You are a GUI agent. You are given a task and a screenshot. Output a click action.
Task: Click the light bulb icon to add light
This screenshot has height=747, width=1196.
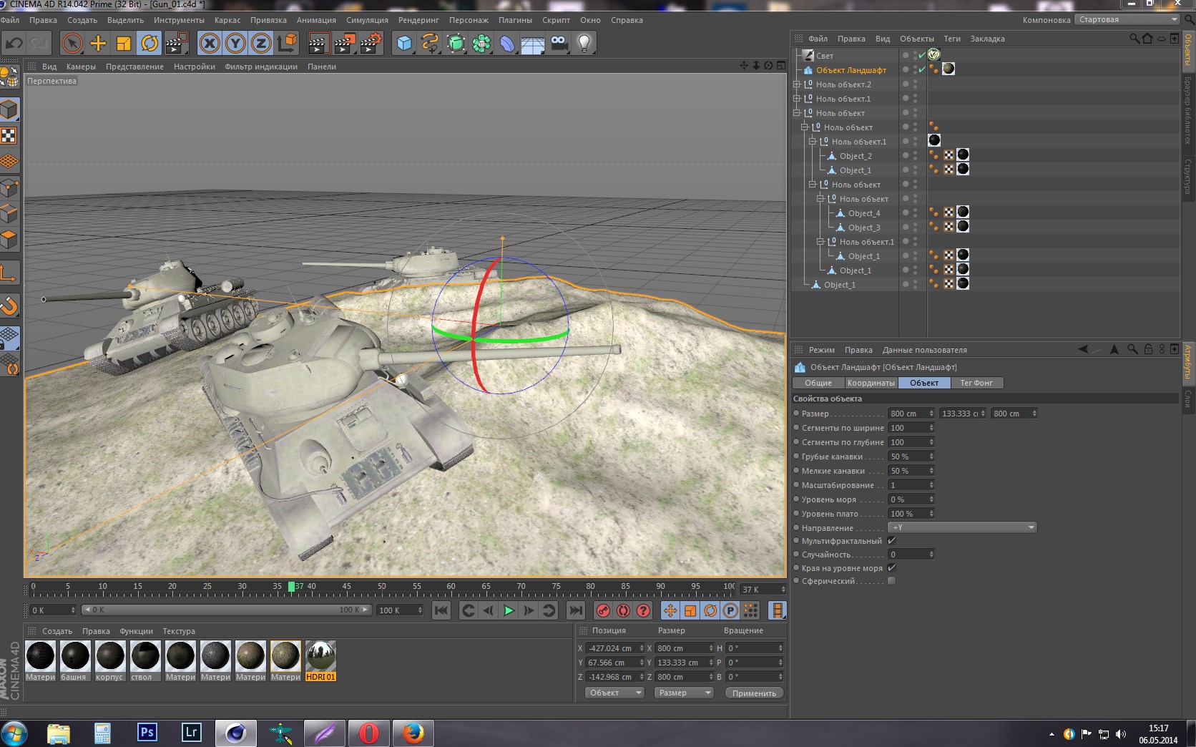pos(584,44)
